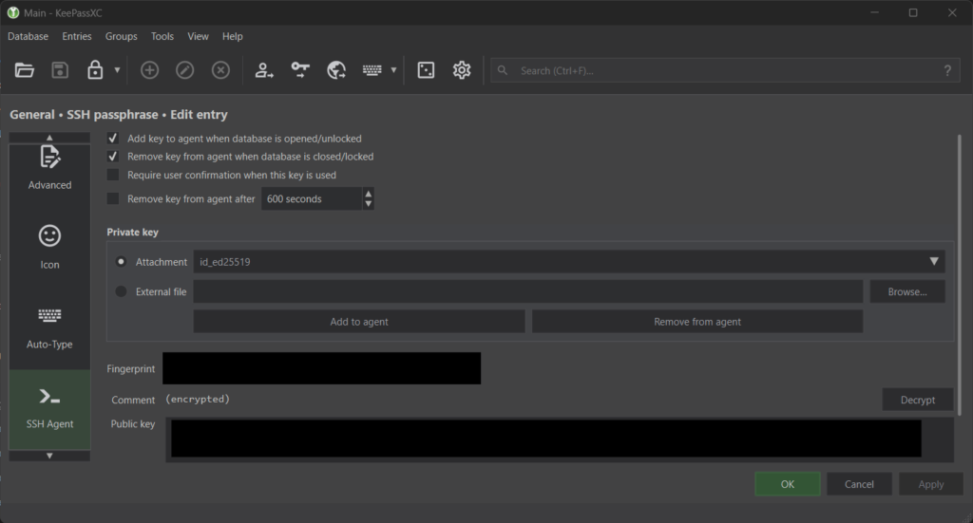The image size is (973, 523).
Task: Open the Tools menu
Action: pos(162,37)
